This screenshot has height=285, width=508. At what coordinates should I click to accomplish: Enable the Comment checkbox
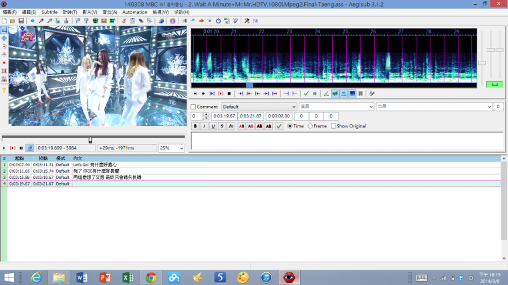coord(194,107)
